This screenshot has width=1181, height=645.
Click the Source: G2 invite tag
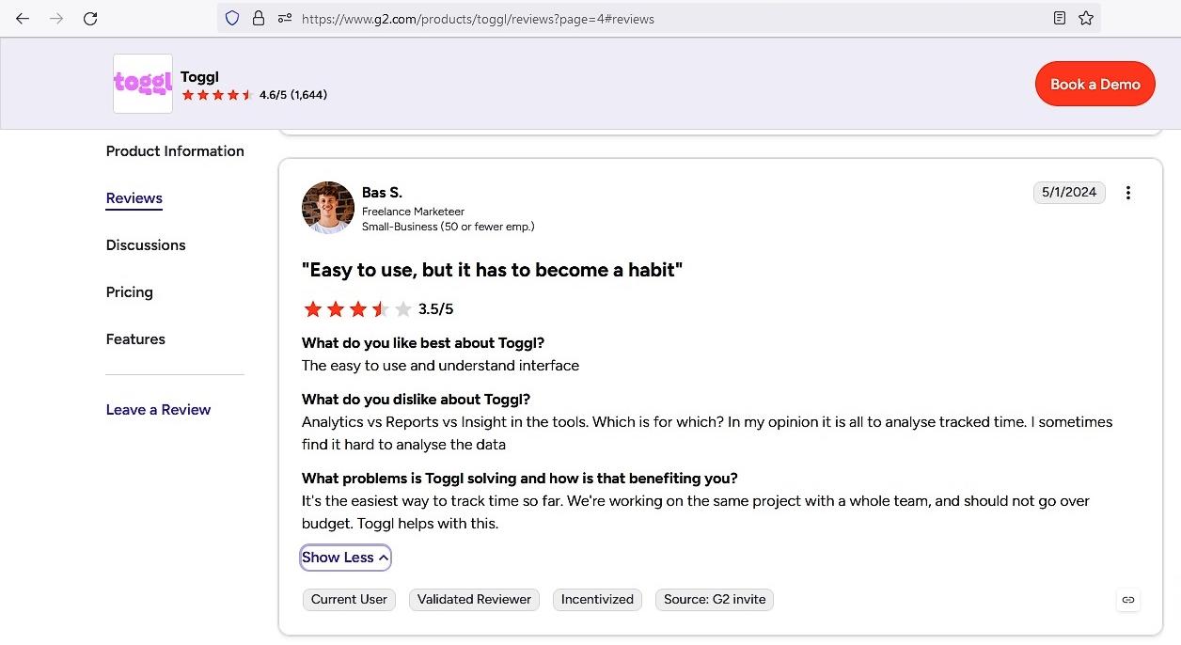pos(715,599)
